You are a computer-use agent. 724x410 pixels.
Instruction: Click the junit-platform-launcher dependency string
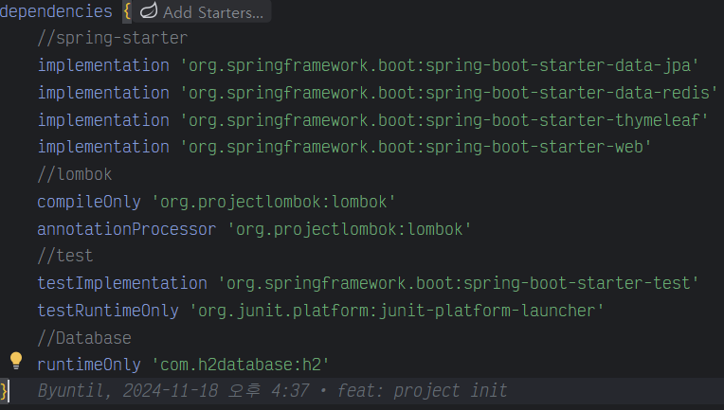point(397,311)
